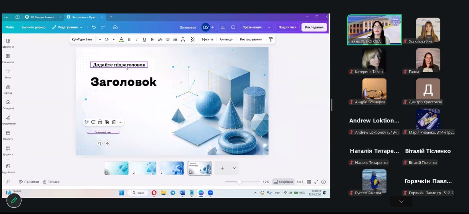
Task: Open Magic Media app in sidebar
Action: (x=8, y=168)
